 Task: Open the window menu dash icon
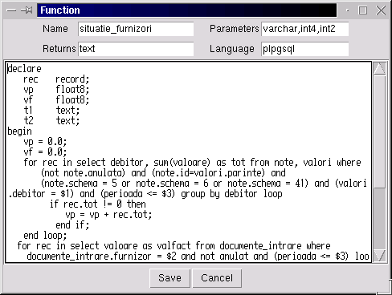[11, 10]
